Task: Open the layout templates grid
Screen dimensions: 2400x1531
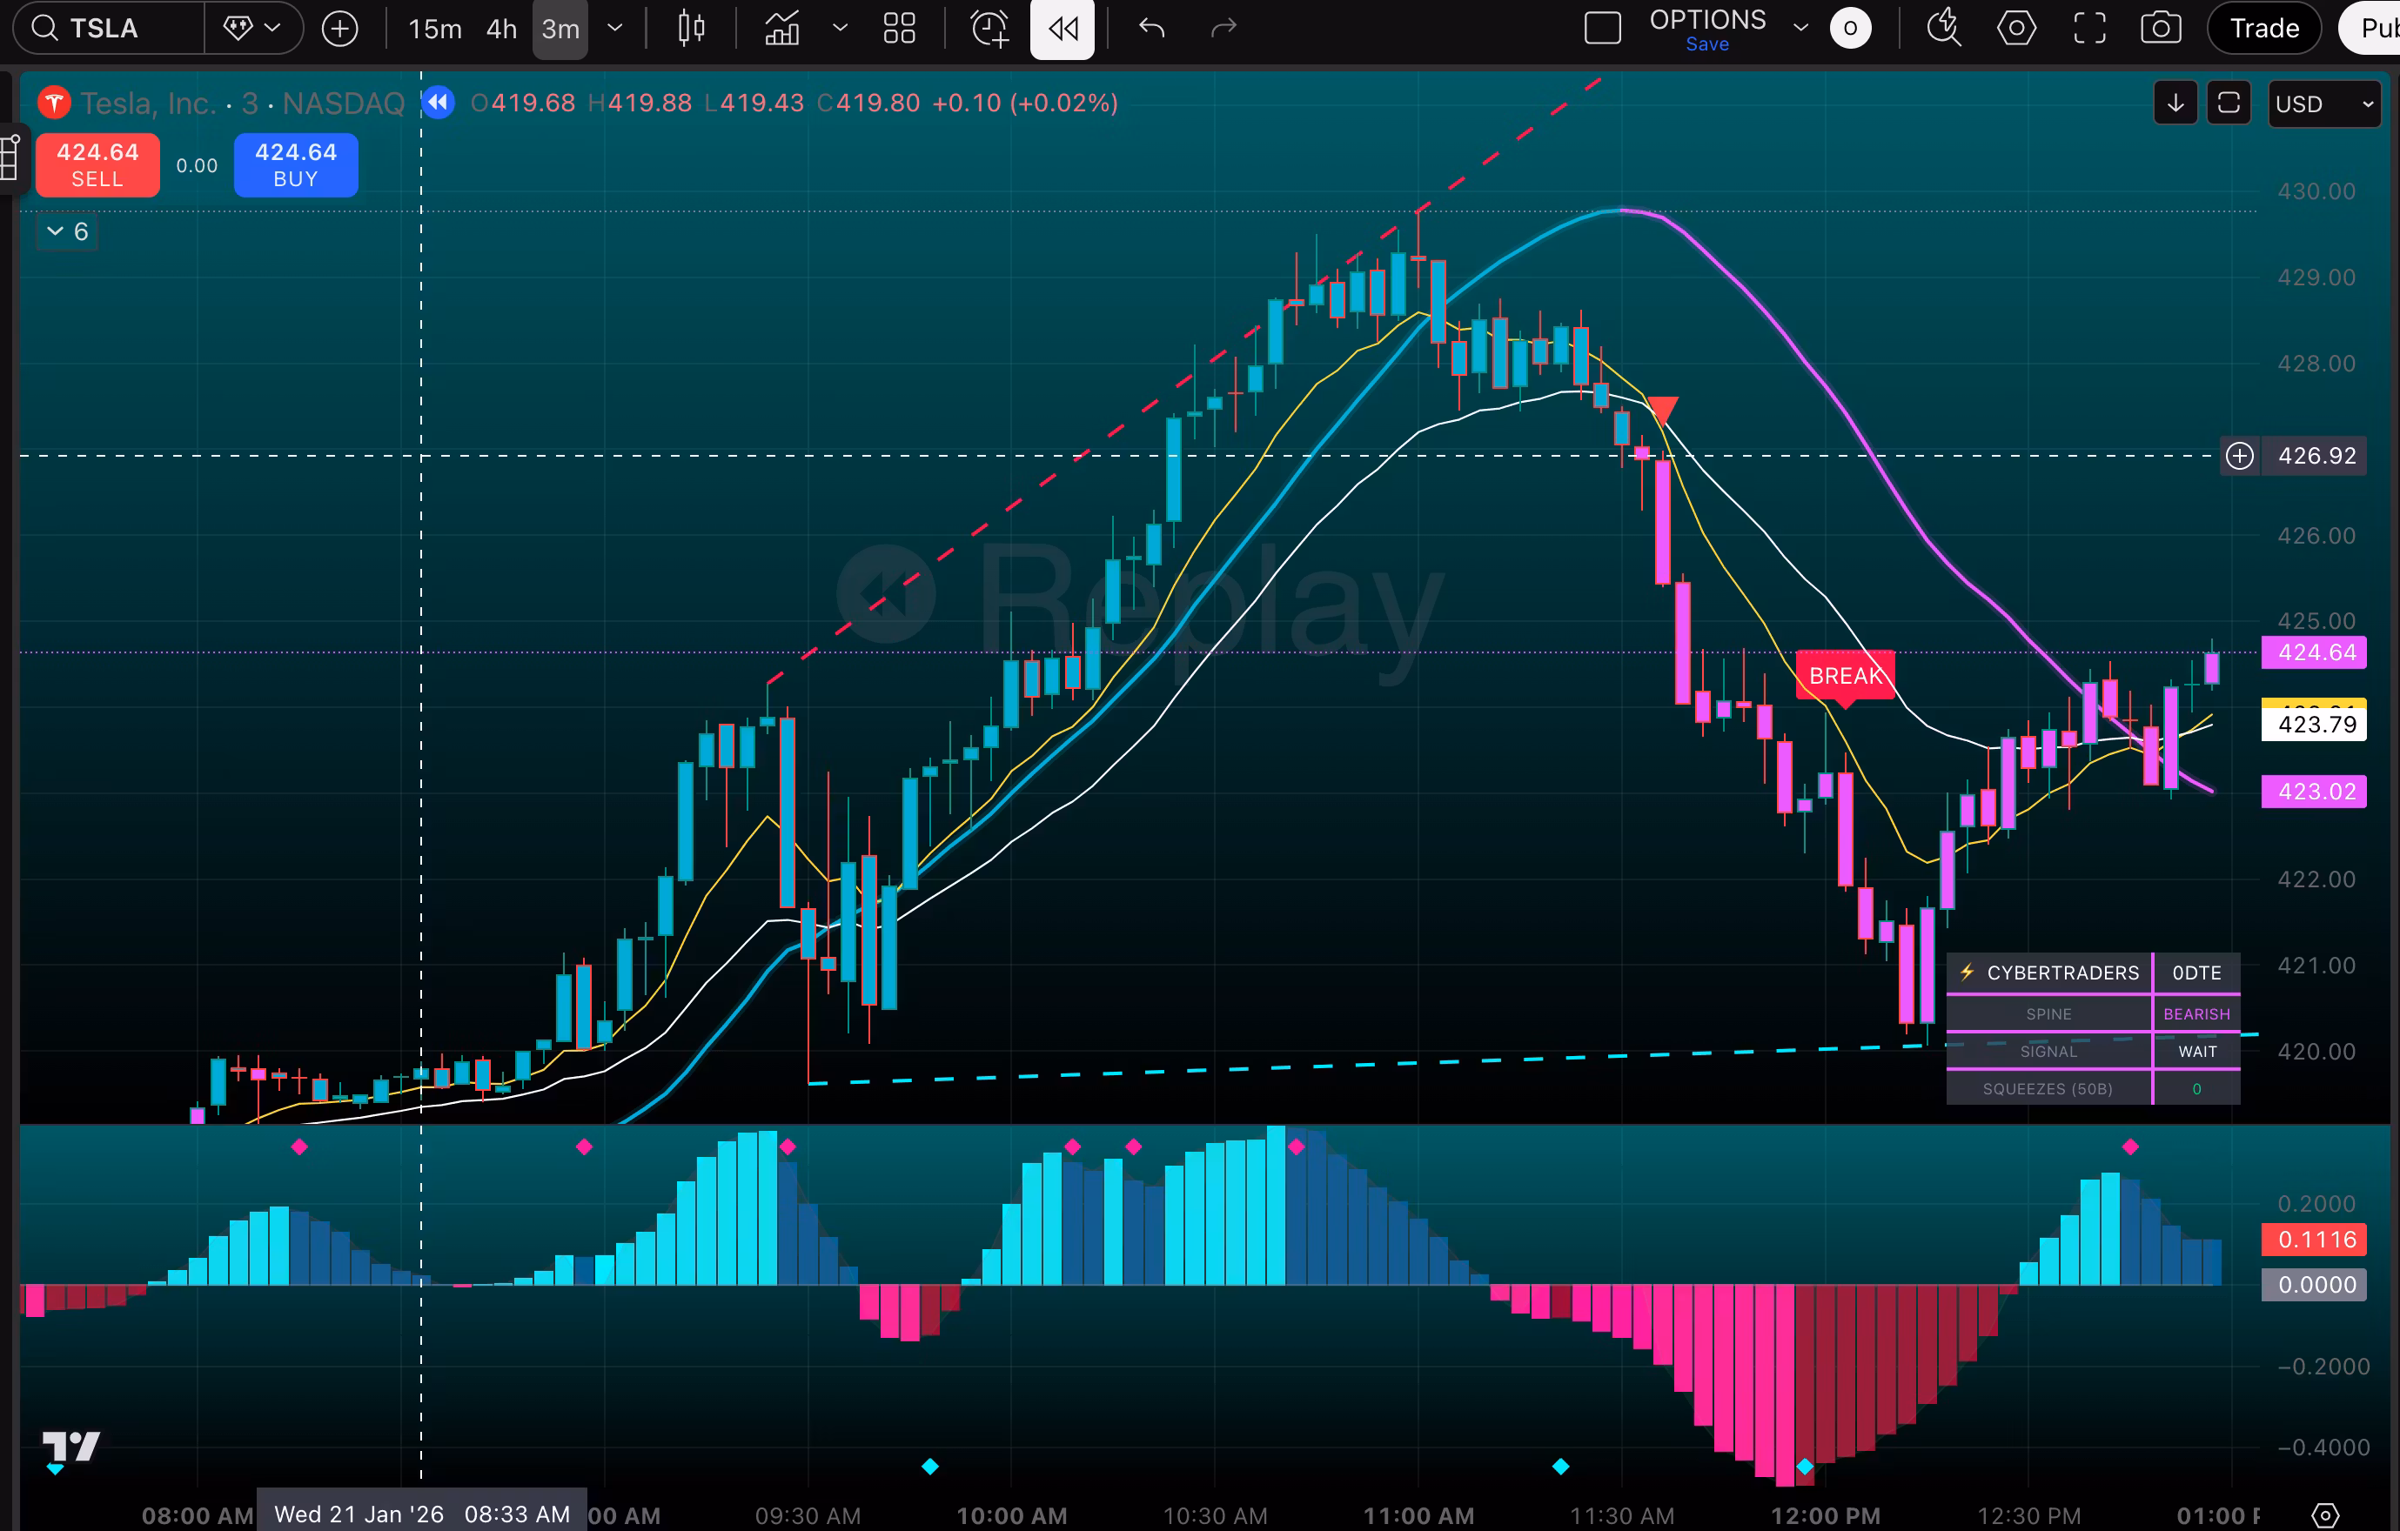Action: point(899,28)
